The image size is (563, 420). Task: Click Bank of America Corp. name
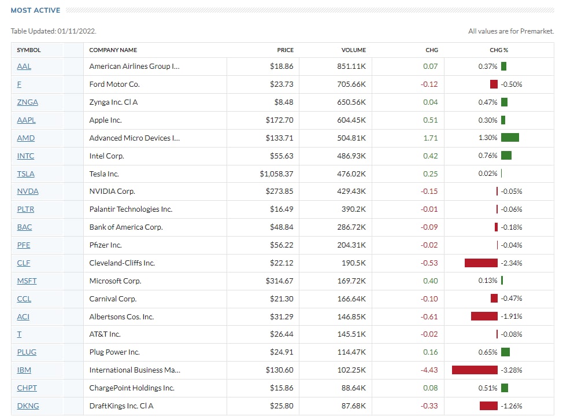[126, 227]
